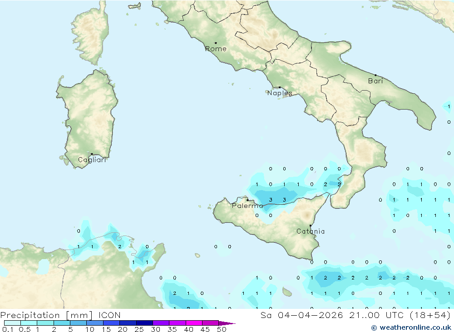Viewport: 454px width, 332px height.
Task: Select the 30–35 mm violet legend swatch
Action: [161, 323]
